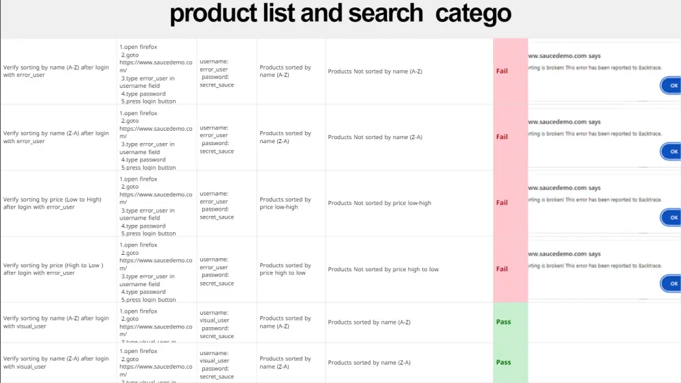Click 'Products Not sorted by name (Z-A)' cell
The width and height of the screenshot is (681, 383).
click(x=375, y=137)
